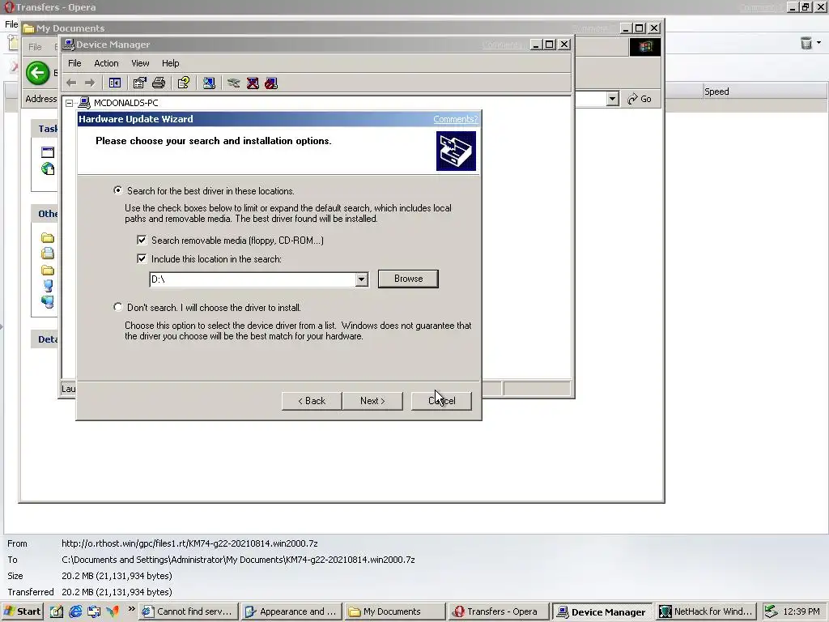Click the location path input field showing D:\
Viewport: 829px width, 622px height.
(x=253, y=279)
